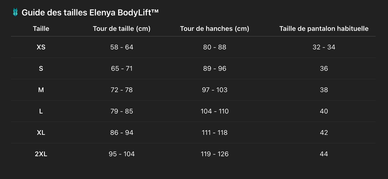Viewport: 388px width, 179px height.
Task: Select the Taille de pantalon habituelle header
Action: [x=324, y=28]
